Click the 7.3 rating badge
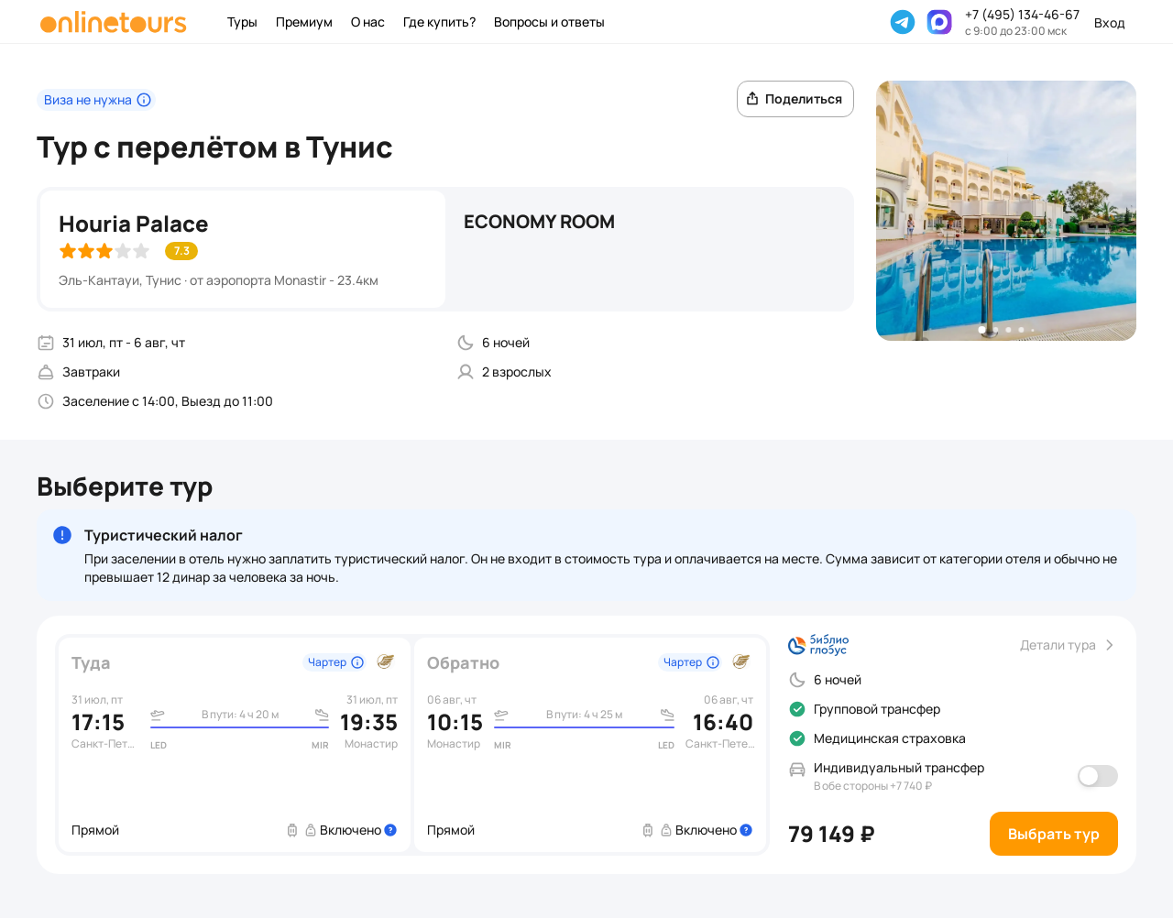The image size is (1173, 918). tap(181, 251)
